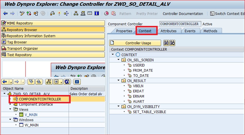
Task: Click the Component Controller name field
Action: tap(180, 24)
